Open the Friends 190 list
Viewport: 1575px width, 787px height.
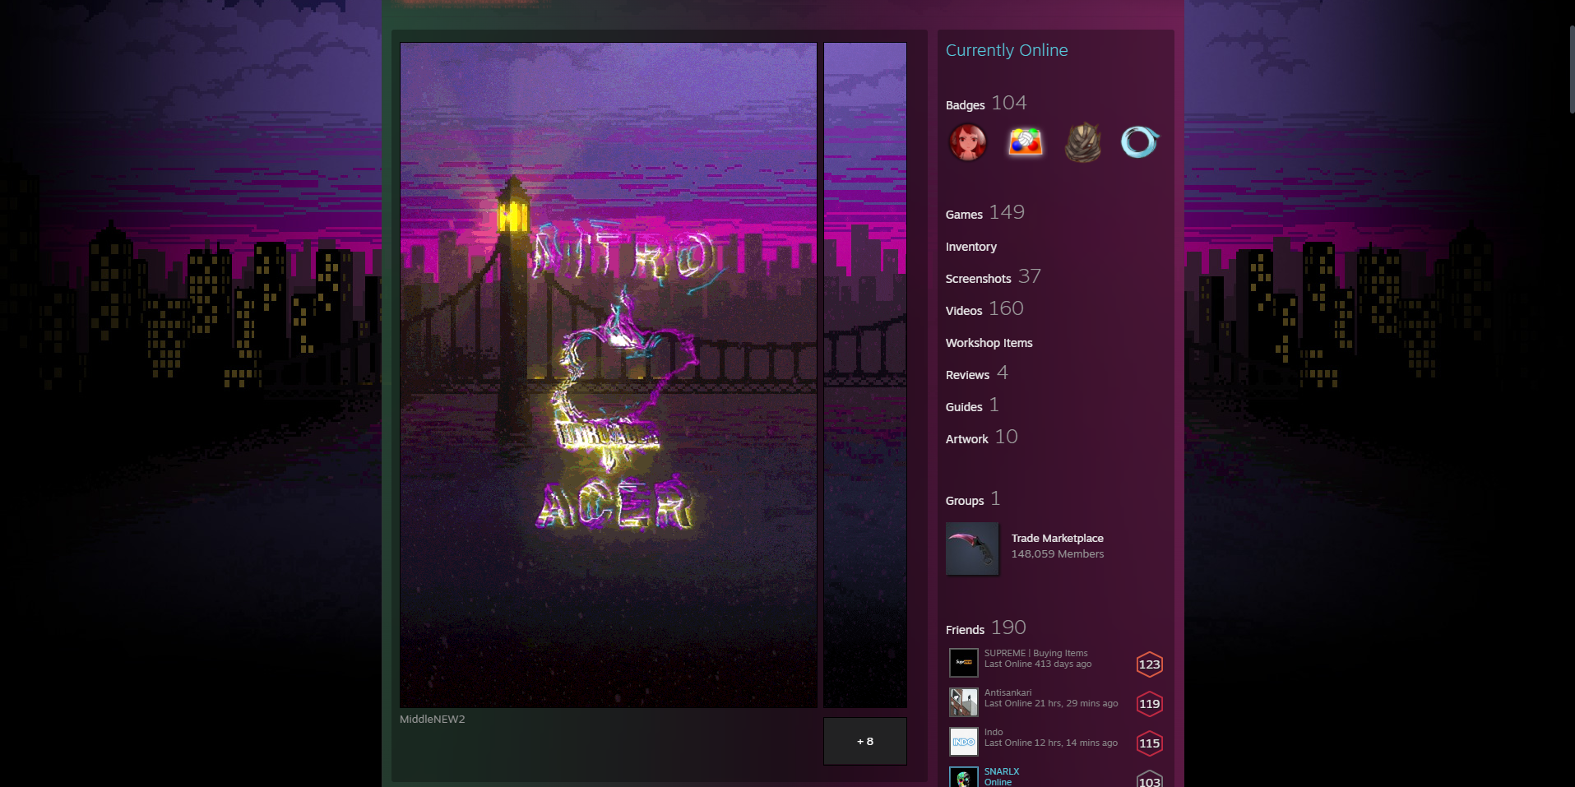click(x=986, y=628)
